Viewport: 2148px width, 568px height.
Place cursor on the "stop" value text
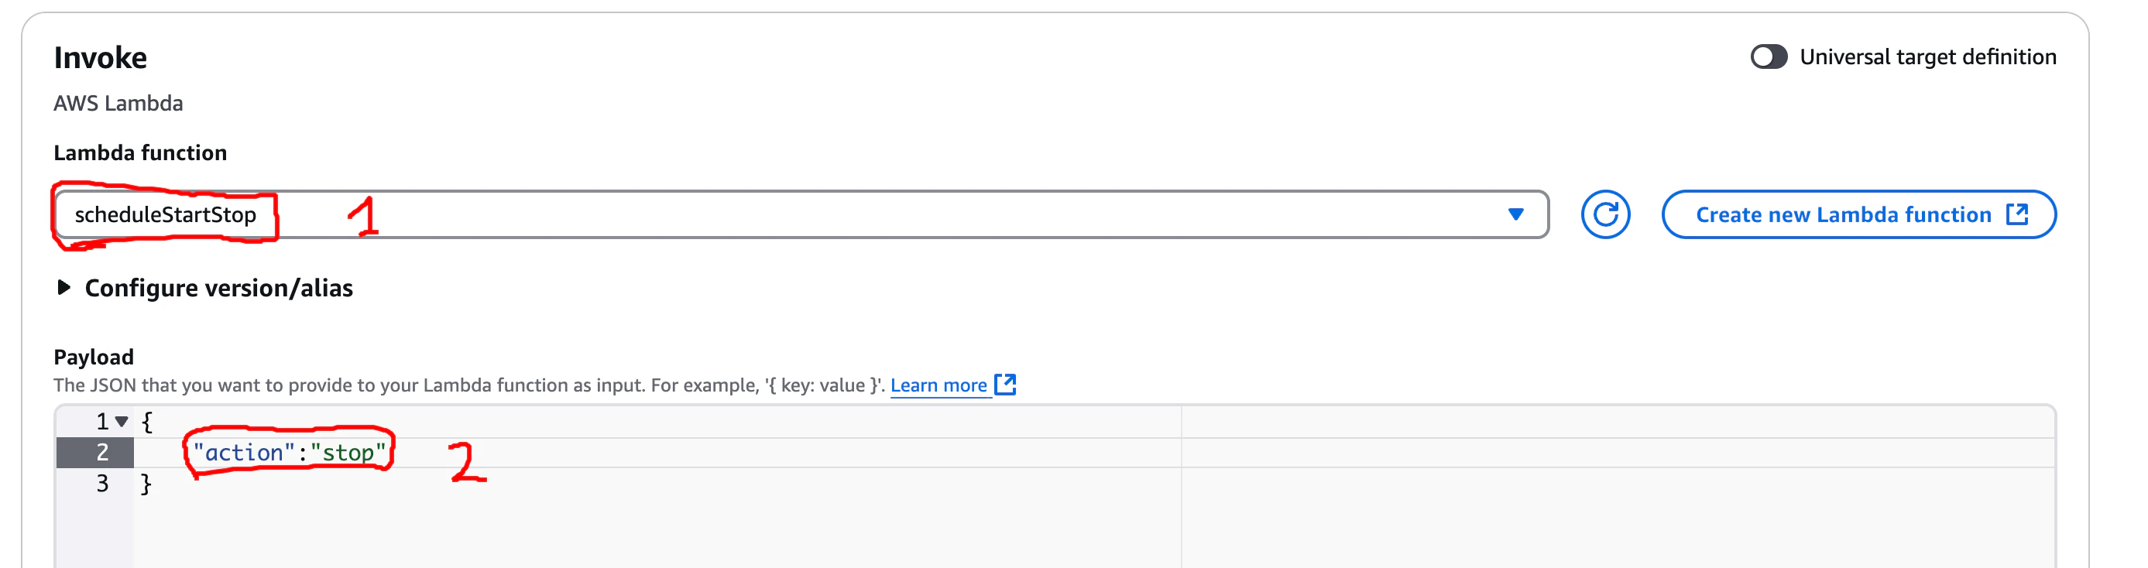[348, 453]
